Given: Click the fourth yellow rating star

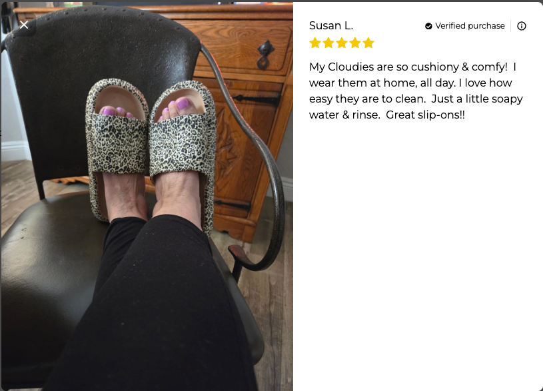Looking at the screenshot, I should pos(355,43).
